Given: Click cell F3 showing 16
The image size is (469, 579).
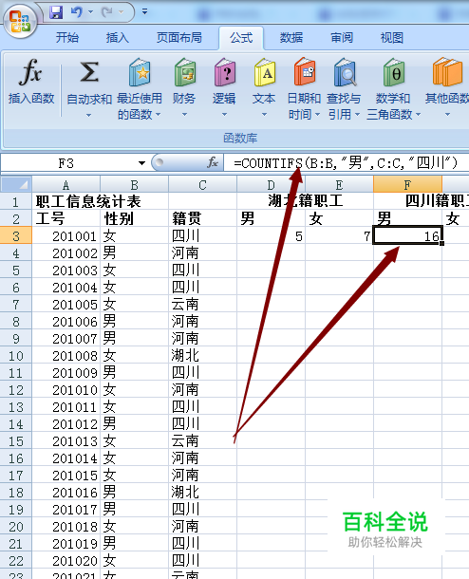Looking at the screenshot, I should coord(407,236).
